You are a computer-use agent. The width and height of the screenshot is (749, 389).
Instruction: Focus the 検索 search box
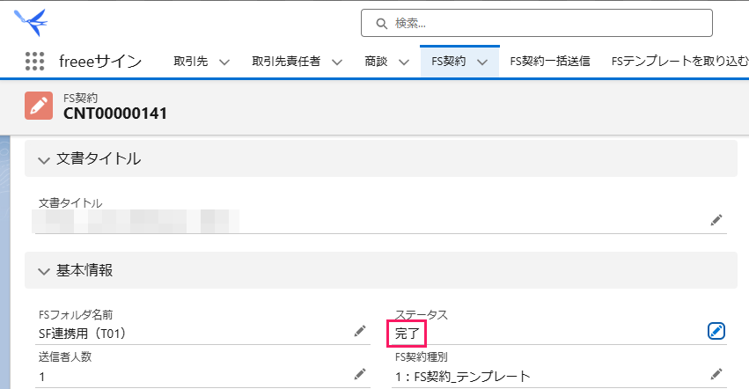[536, 23]
